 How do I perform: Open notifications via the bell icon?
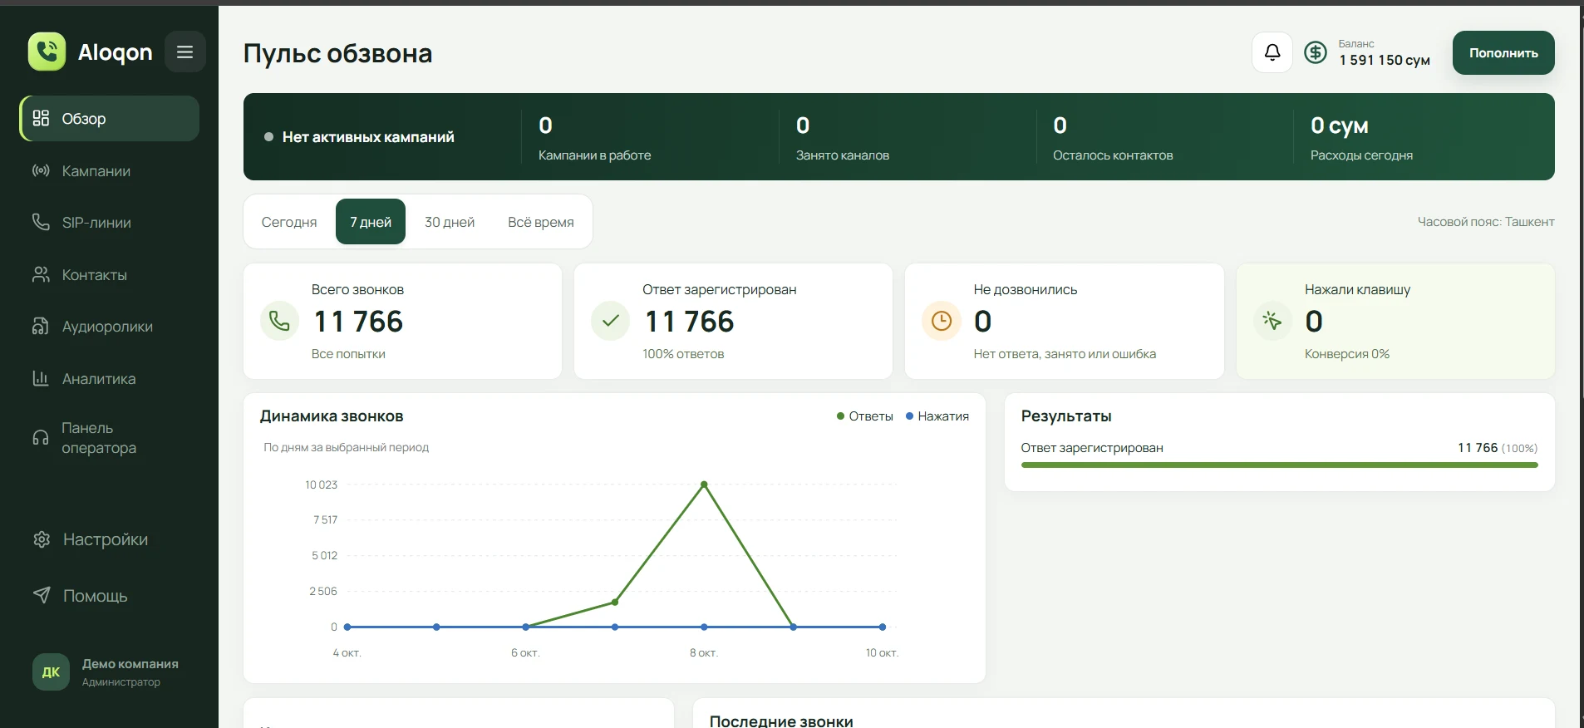point(1272,52)
